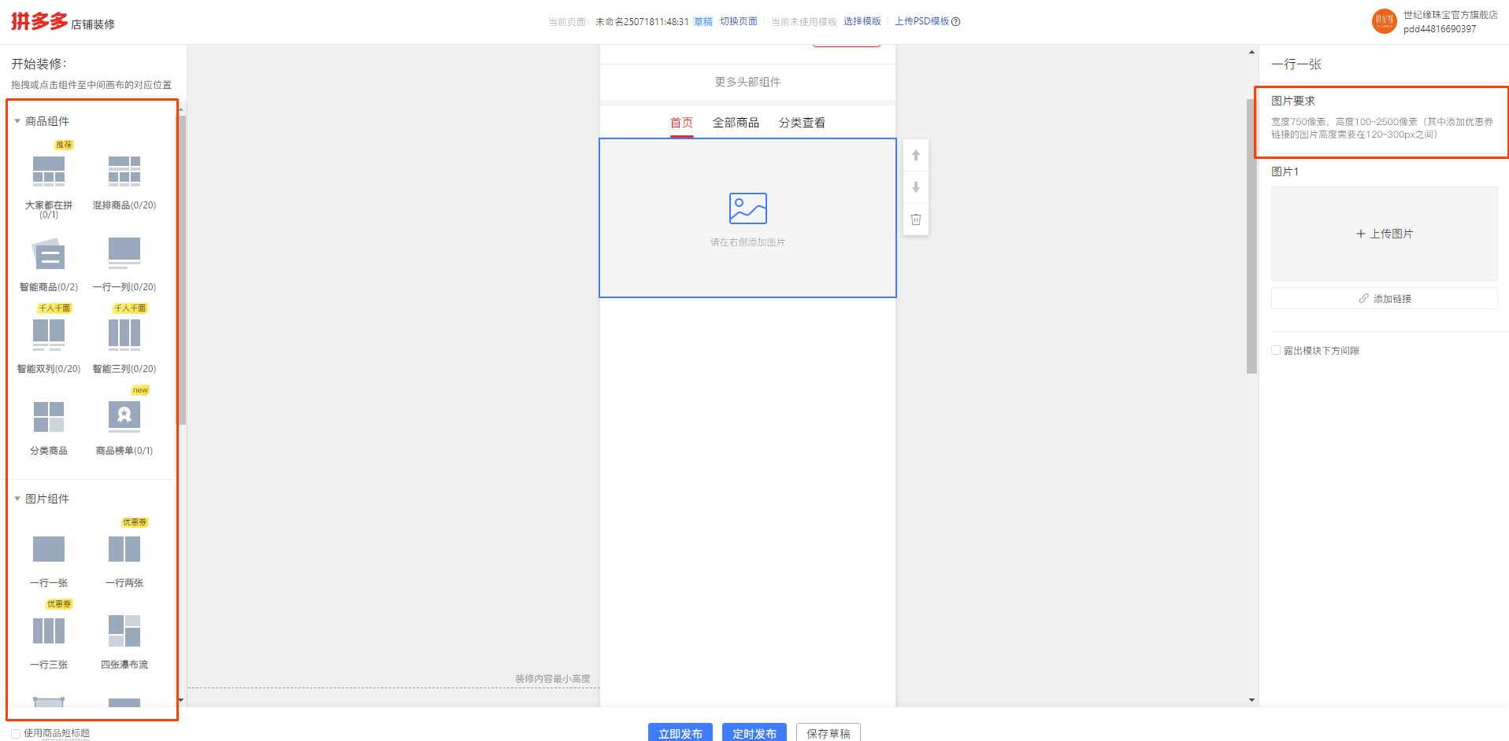1509x741 pixels.
Task: Click 切换页面 link in header
Action: click(738, 21)
